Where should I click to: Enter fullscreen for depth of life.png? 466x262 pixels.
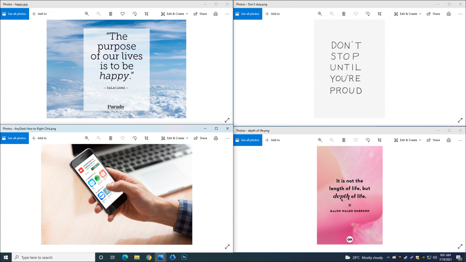460,247
